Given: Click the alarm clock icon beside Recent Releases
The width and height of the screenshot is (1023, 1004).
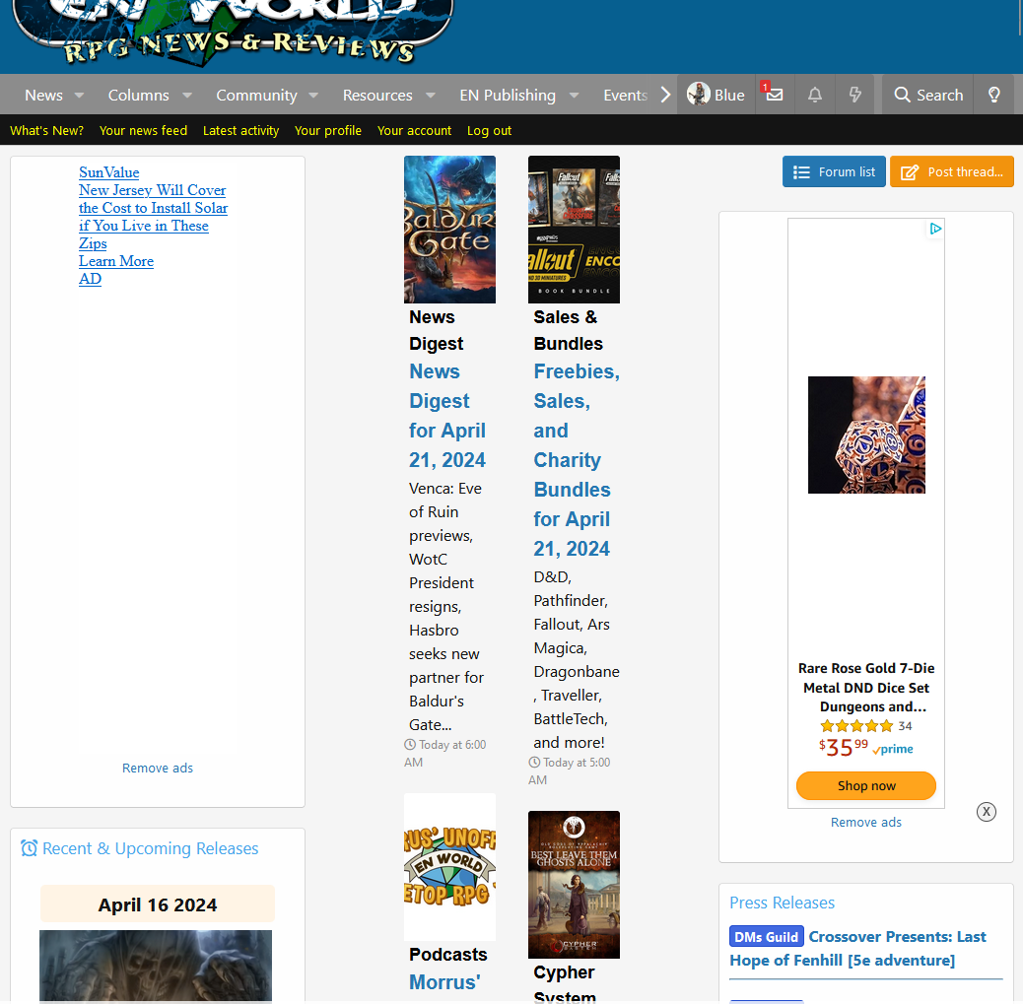Looking at the screenshot, I should click(x=30, y=848).
